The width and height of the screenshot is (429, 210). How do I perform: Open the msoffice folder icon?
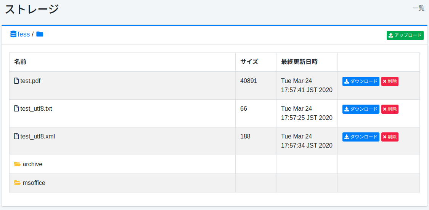pos(17,183)
